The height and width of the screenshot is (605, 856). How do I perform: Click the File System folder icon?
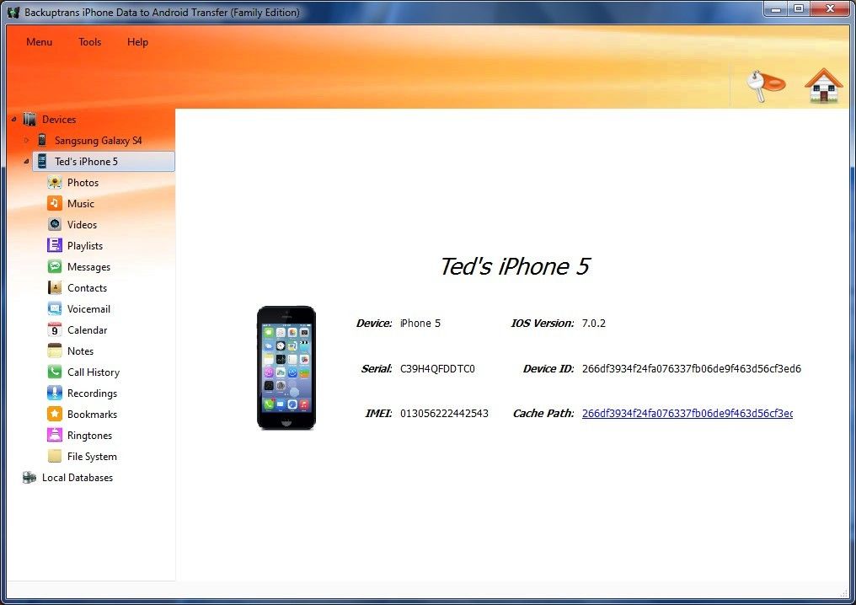[55, 456]
